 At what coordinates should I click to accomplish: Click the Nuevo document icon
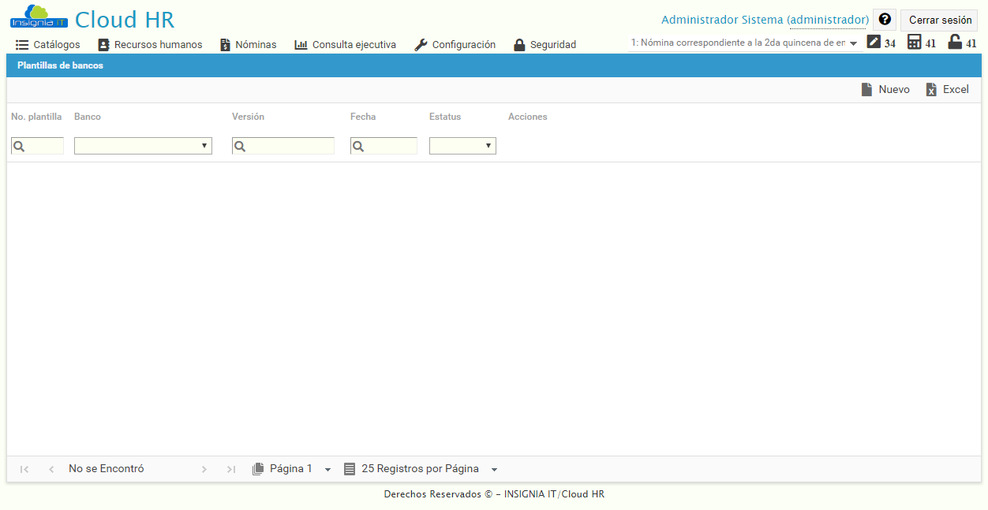pos(866,89)
